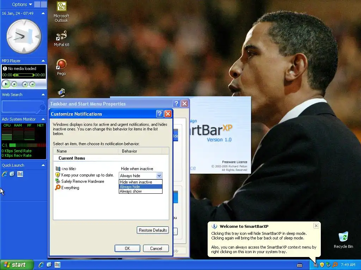Click Help button in Taskbar Properties title bar
Viewport: 361px width, 270px height.
click(176, 104)
